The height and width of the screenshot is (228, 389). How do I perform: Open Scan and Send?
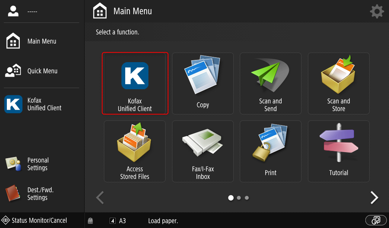click(270, 83)
